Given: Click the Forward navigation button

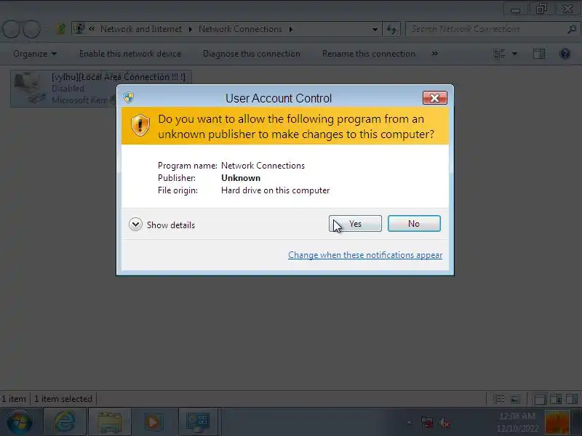Looking at the screenshot, I should click(32, 29).
